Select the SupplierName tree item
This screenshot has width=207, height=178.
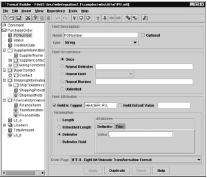point(31,55)
